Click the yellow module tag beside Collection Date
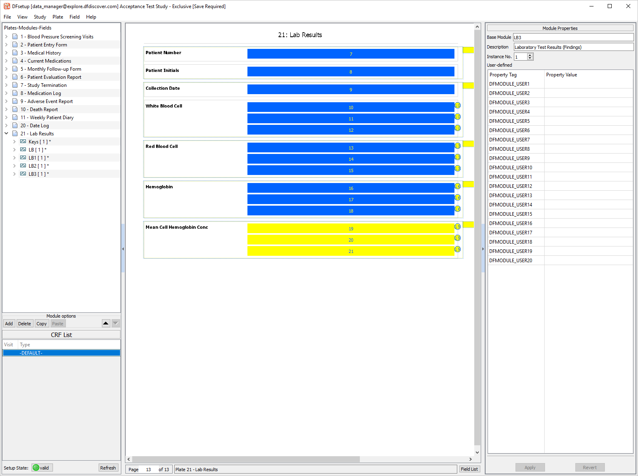 pyautogui.click(x=468, y=86)
